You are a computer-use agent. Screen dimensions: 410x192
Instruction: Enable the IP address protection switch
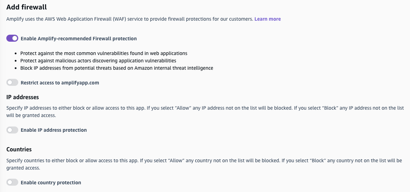[x=12, y=130]
